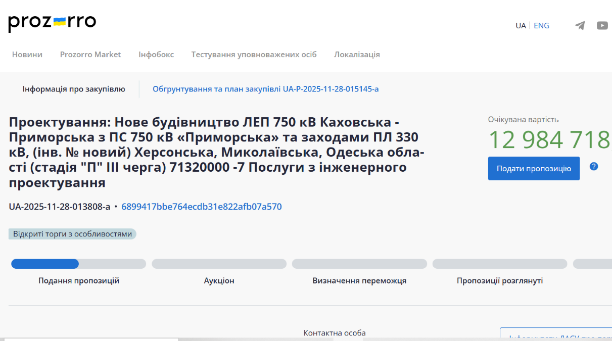Select the Локалізація menu item
This screenshot has height=341, width=612.
tap(357, 55)
